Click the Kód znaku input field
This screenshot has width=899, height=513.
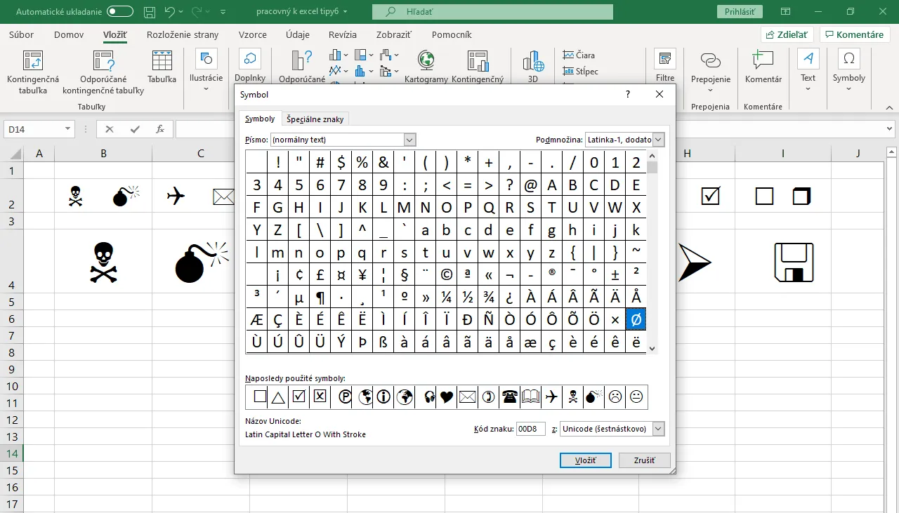[530, 429]
